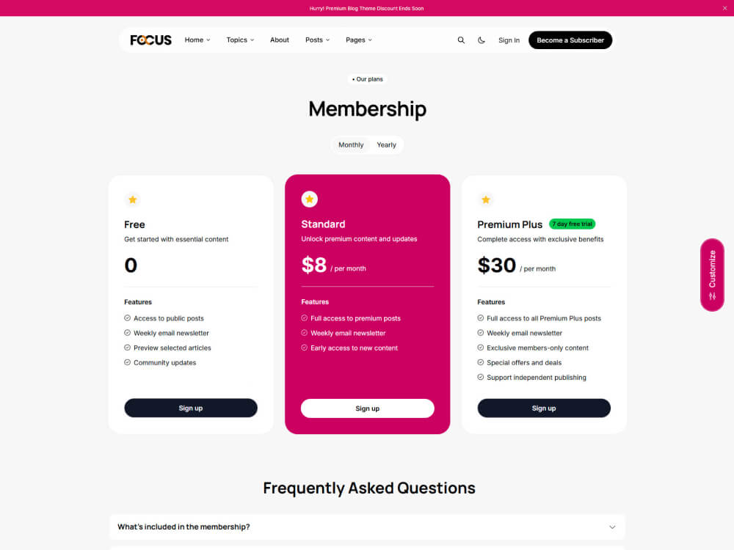Click the FOCUS logo in the navbar

[x=150, y=40]
